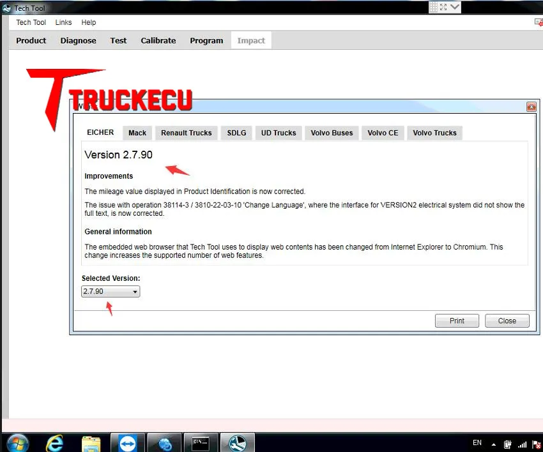Image resolution: width=543 pixels, height=452 pixels.
Task: Open the command prompt taskbar window
Action: [201, 443]
